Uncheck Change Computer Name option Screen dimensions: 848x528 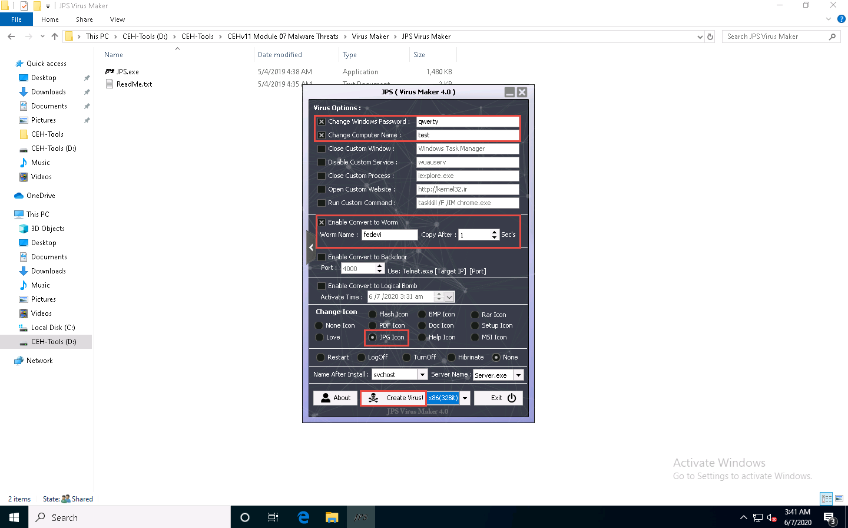tap(322, 136)
